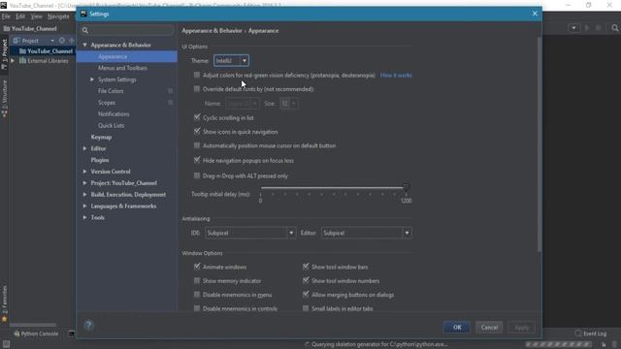
Task: Toggle Cyclic scrolling in list
Action: click(x=197, y=117)
